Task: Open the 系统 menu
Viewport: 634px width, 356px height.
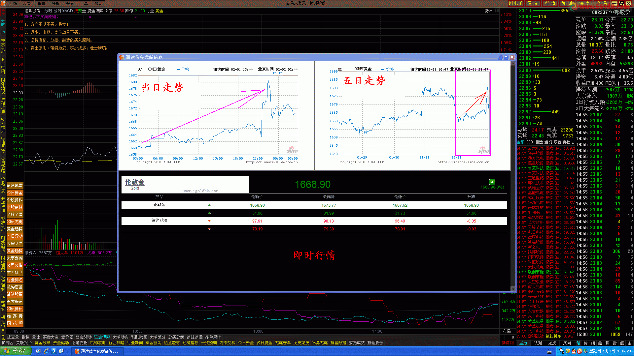Action: point(13,3)
